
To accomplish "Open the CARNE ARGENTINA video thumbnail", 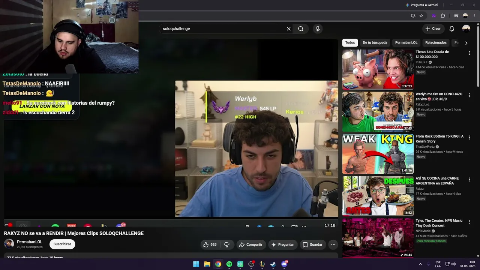I will pos(378,196).
